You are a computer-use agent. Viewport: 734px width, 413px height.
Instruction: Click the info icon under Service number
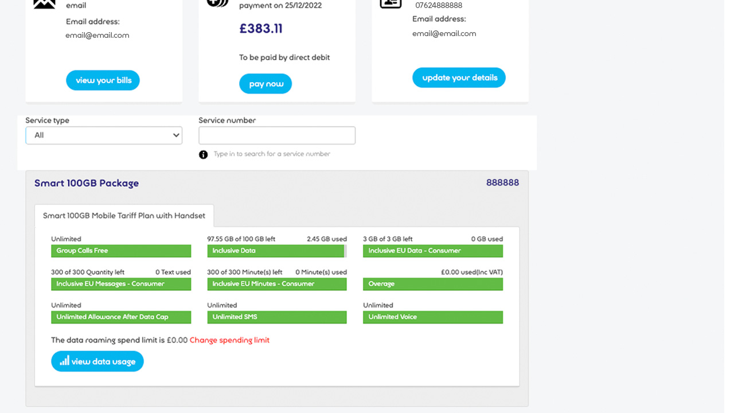click(x=203, y=154)
